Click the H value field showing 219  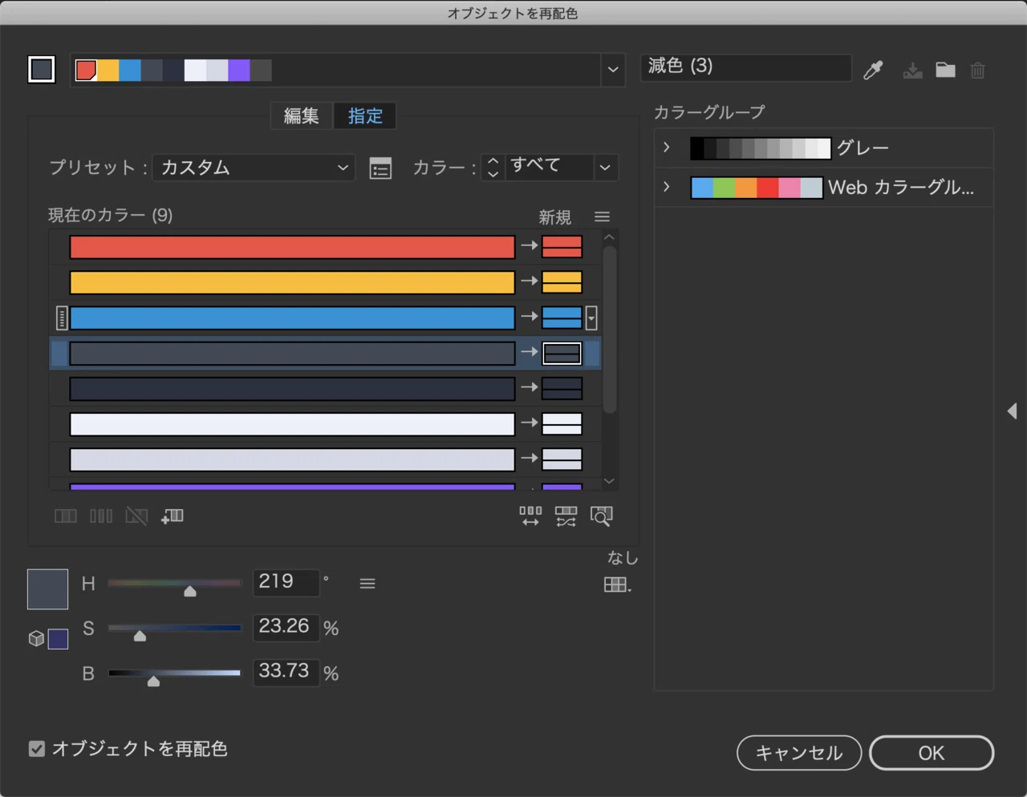tap(286, 582)
